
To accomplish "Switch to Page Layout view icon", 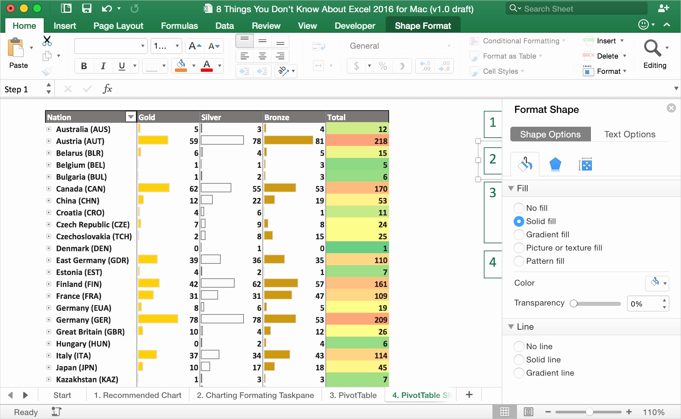I will [528, 412].
